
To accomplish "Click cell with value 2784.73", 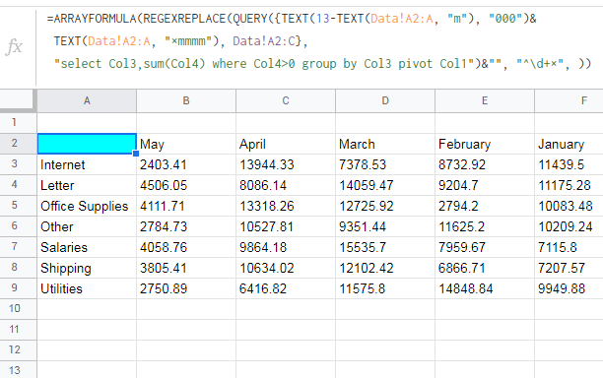I will coord(186,226).
